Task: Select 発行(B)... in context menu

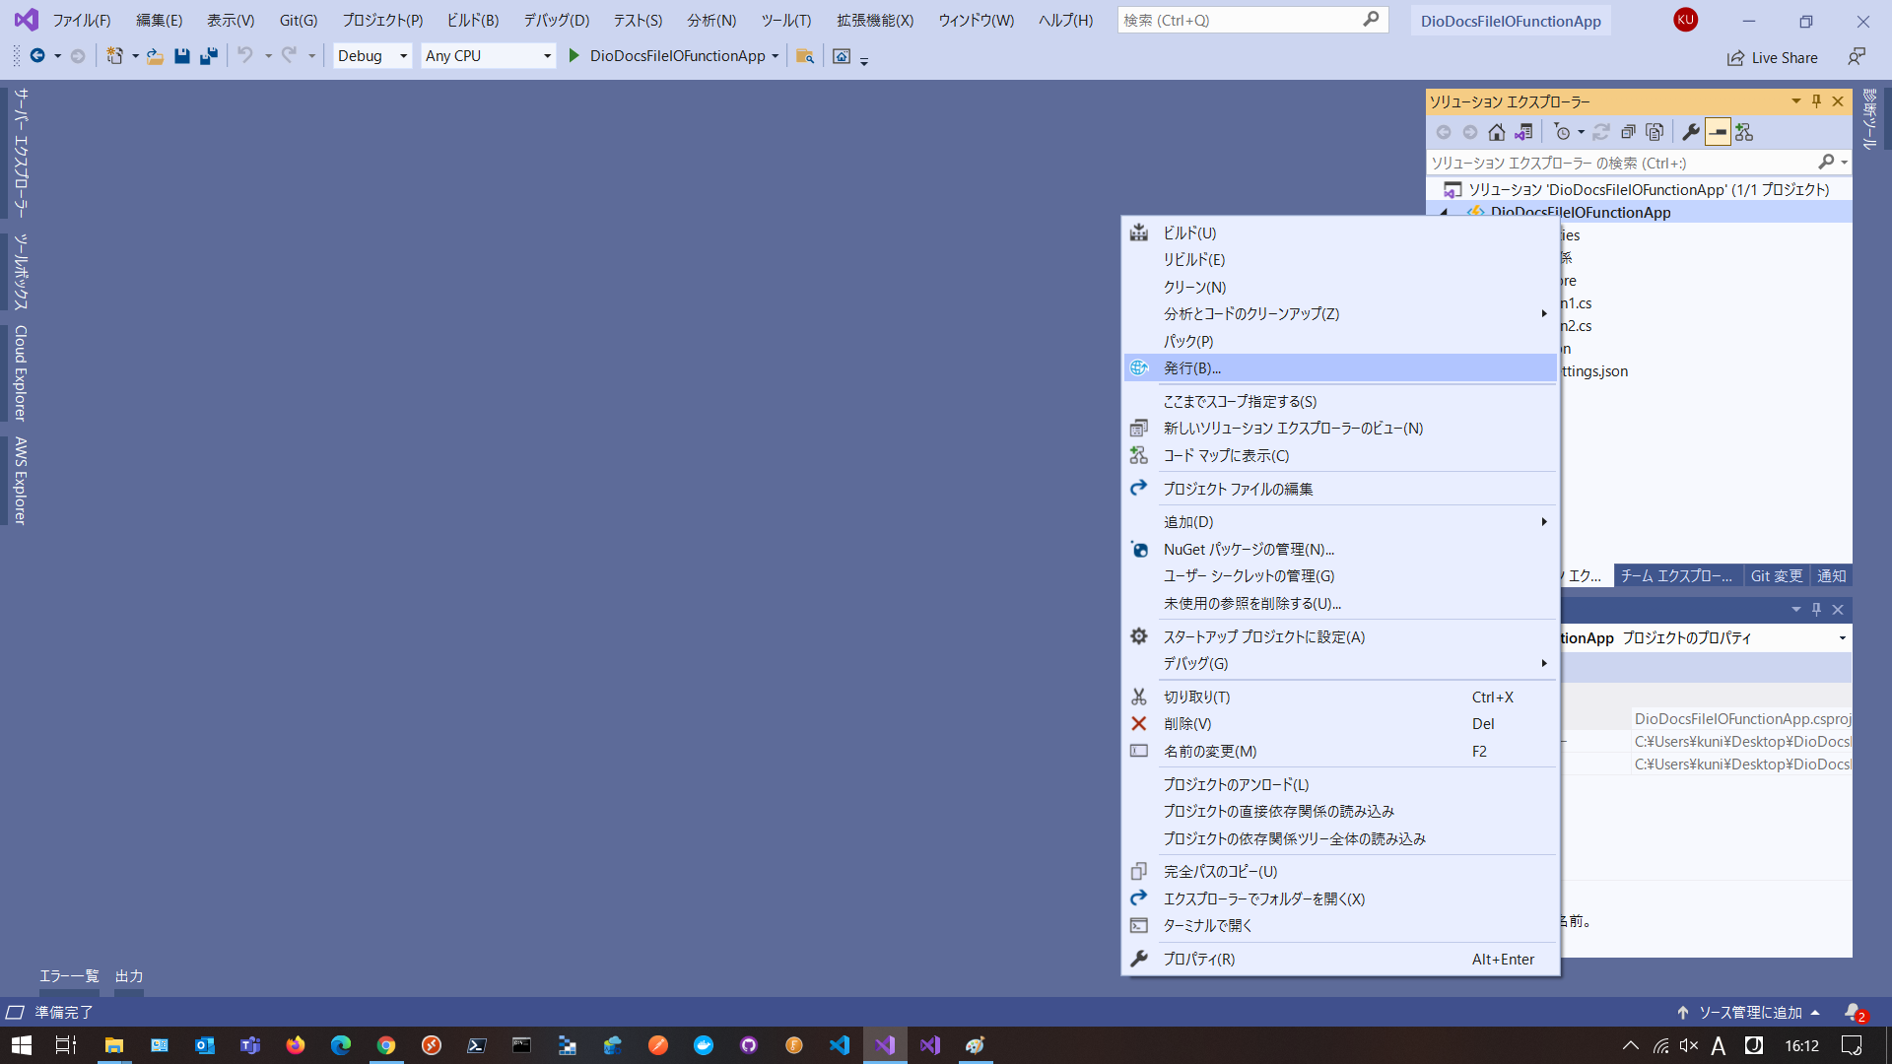Action: click(x=1340, y=368)
